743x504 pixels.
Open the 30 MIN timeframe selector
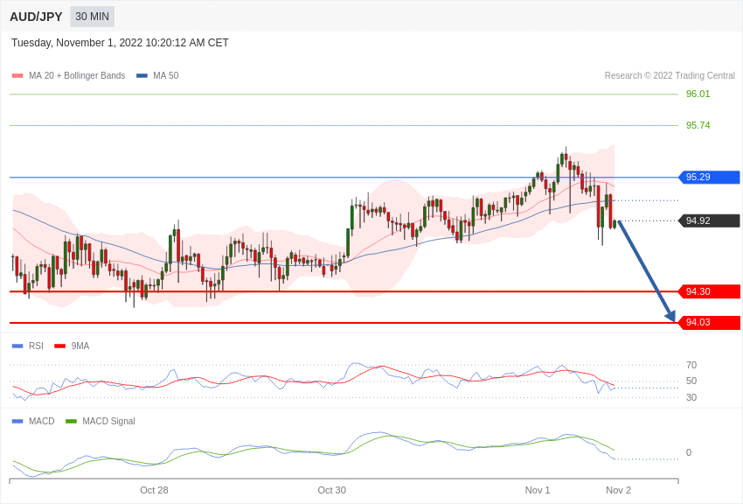pyautogui.click(x=92, y=16)
